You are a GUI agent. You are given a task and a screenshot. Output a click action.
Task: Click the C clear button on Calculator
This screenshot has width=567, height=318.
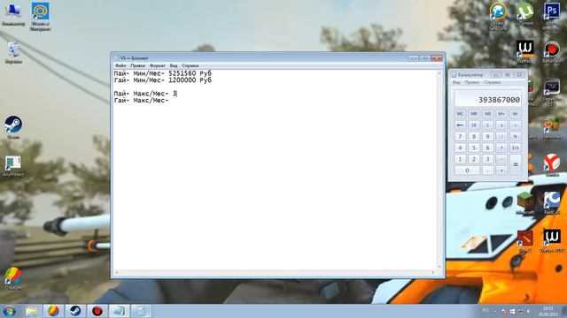click(487, 125)
